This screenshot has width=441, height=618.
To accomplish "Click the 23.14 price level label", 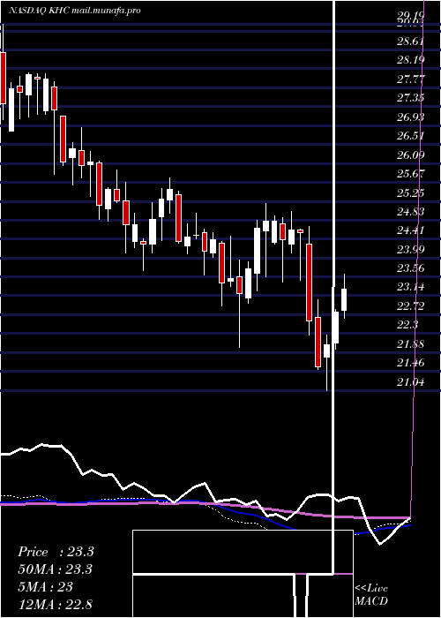I will (x=410, y=287).
